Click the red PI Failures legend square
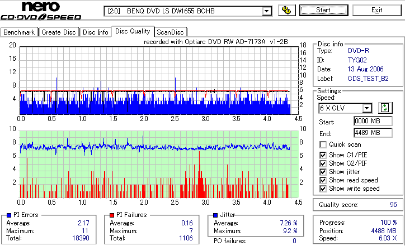The height and width of the screenshot is (246, 405). click(112, 215)
